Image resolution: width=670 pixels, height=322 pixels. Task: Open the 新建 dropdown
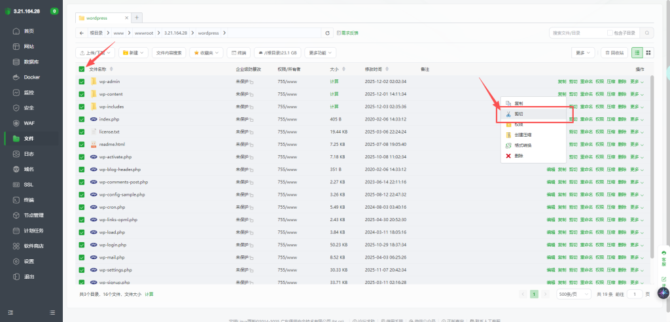tap(133, 52)
